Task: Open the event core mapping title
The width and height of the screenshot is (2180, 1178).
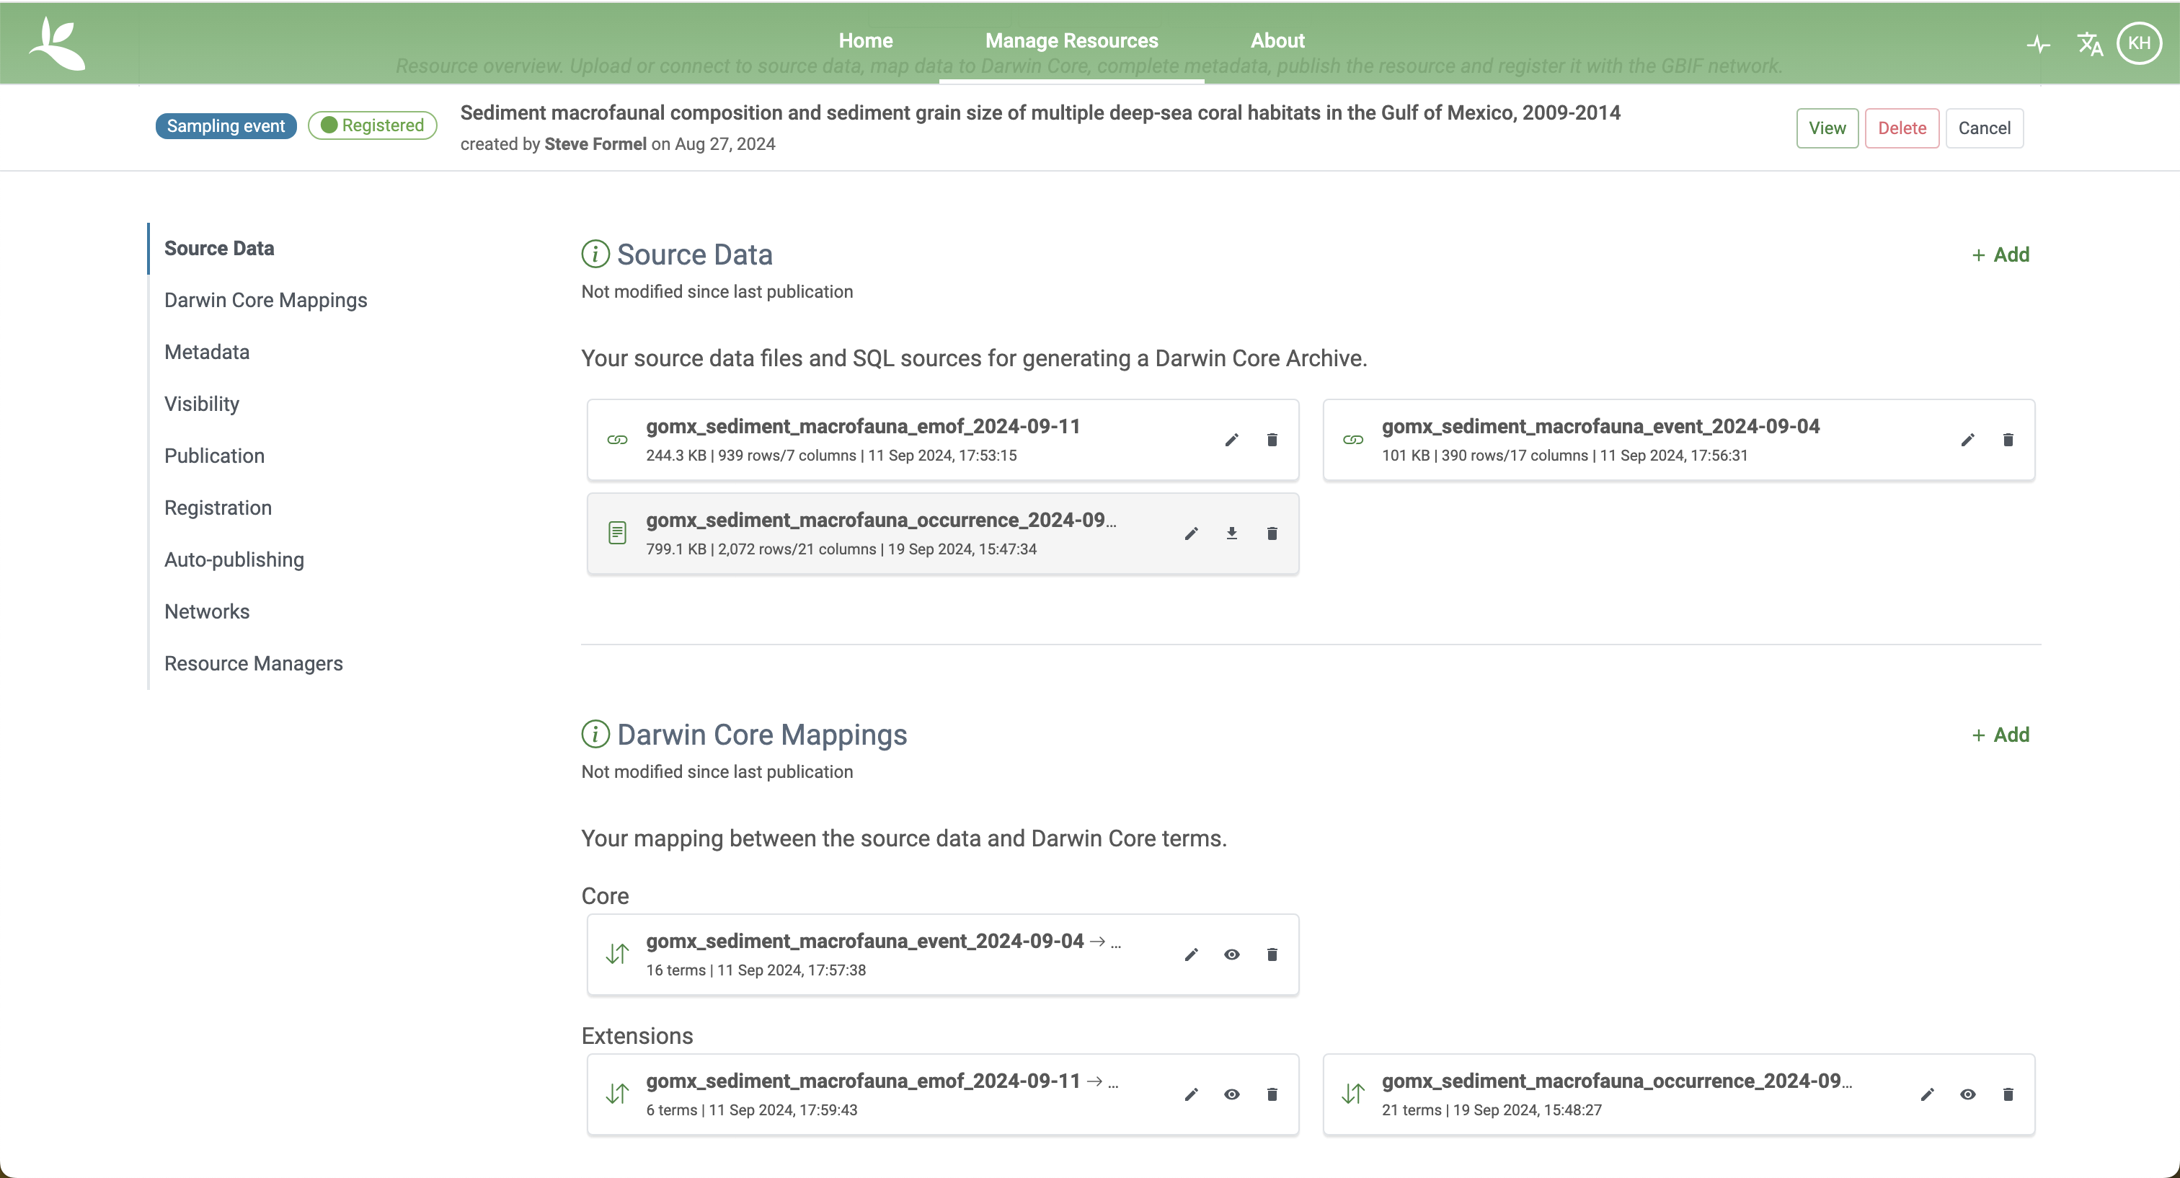Action: click(884, 941)
